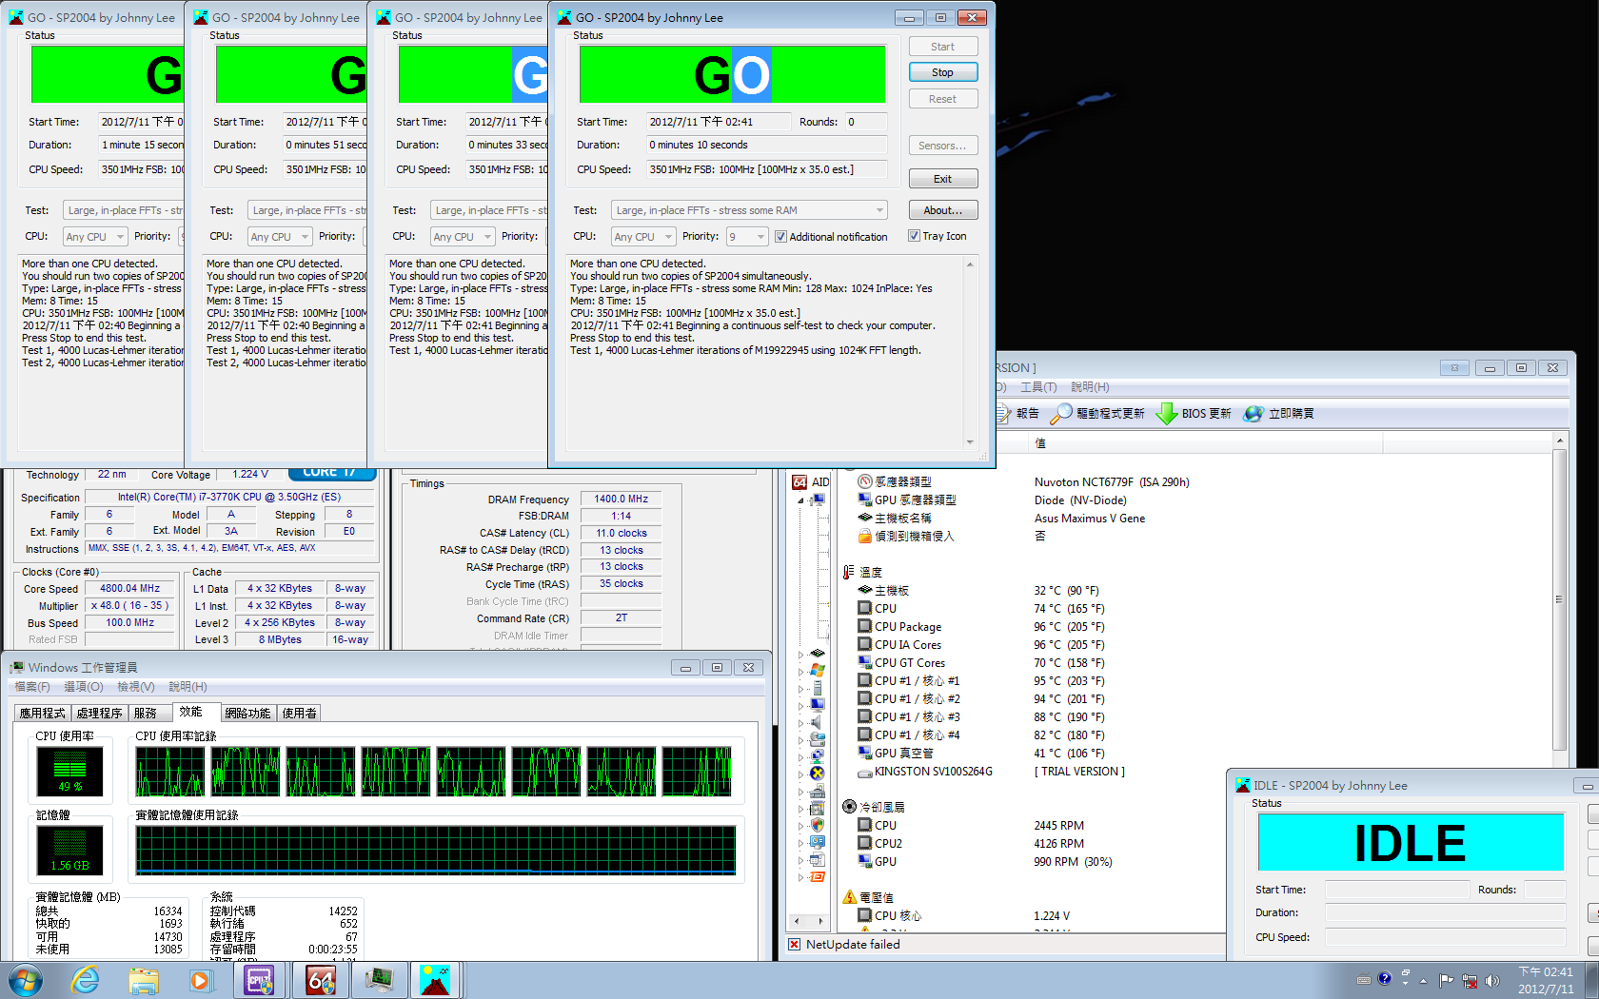Launch Internet Explorer from the taskbar
The height and width of the screenshot is (999, 1599).
[86, 979]
